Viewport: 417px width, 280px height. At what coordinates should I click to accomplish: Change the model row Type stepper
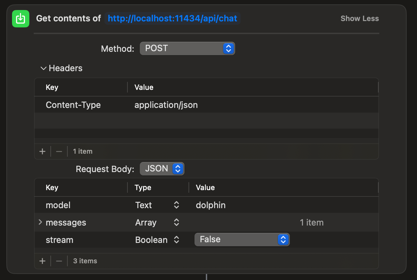(176, 205)
